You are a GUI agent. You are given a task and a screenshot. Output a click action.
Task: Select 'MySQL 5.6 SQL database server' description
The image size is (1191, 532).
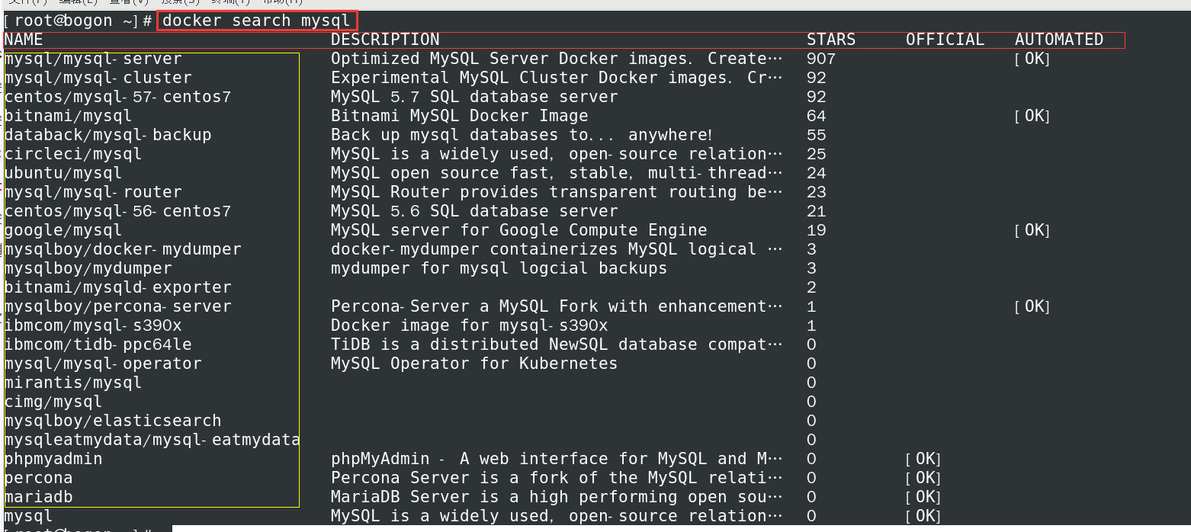point(474,211)
